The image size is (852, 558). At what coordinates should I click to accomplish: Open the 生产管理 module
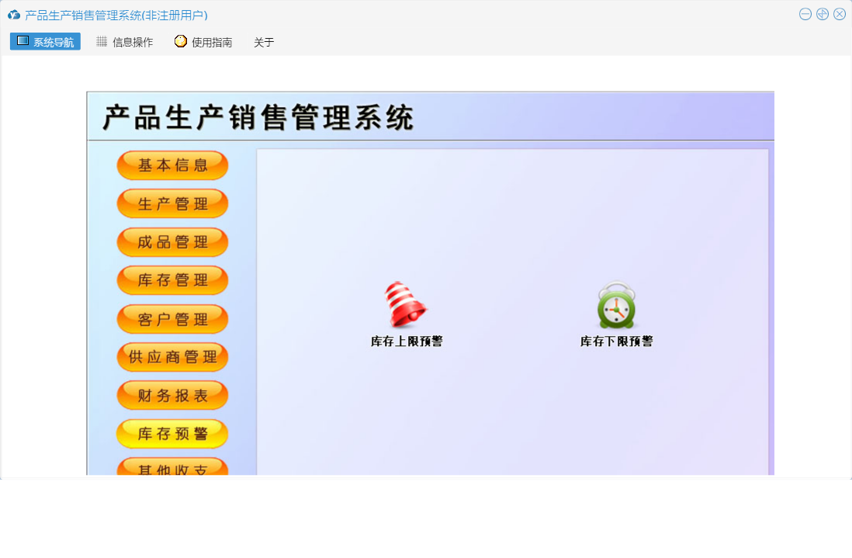tap(172, 204)
